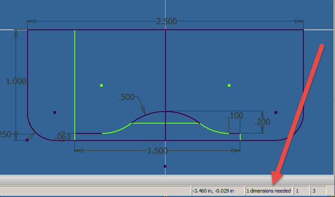This screenshot has width=335, height=197.
Task: Select the dark point right of the bump
Action: point(276,113)
